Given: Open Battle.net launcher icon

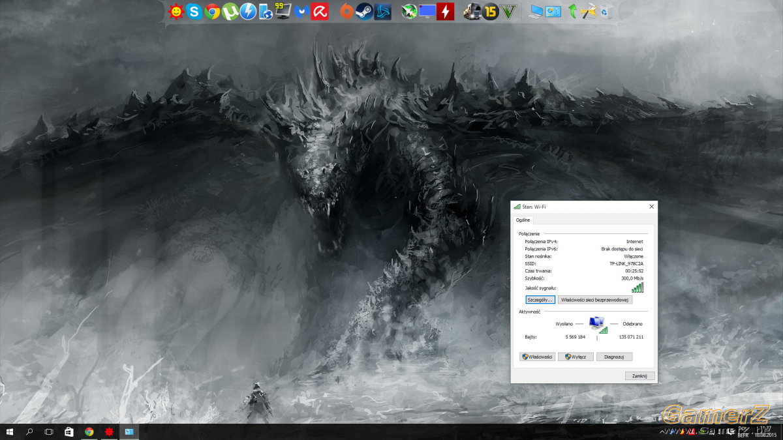Looking at the screenshot, I should pyautogui.click(x=383, y=11).
